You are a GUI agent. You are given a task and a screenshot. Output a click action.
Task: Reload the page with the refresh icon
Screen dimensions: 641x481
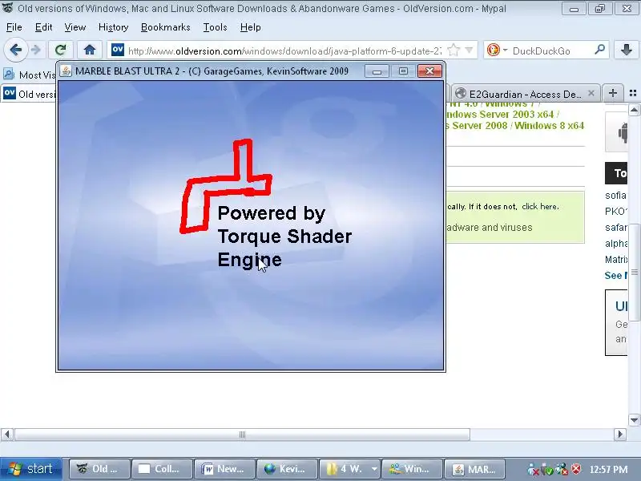[61, 50]
